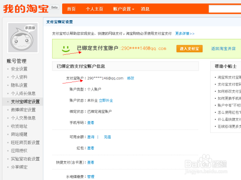Click the 立即补全 link
241x180 pixels.
point(106,100)
